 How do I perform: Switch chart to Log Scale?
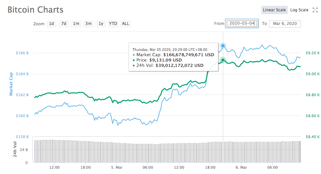click(x=299, y=10)
